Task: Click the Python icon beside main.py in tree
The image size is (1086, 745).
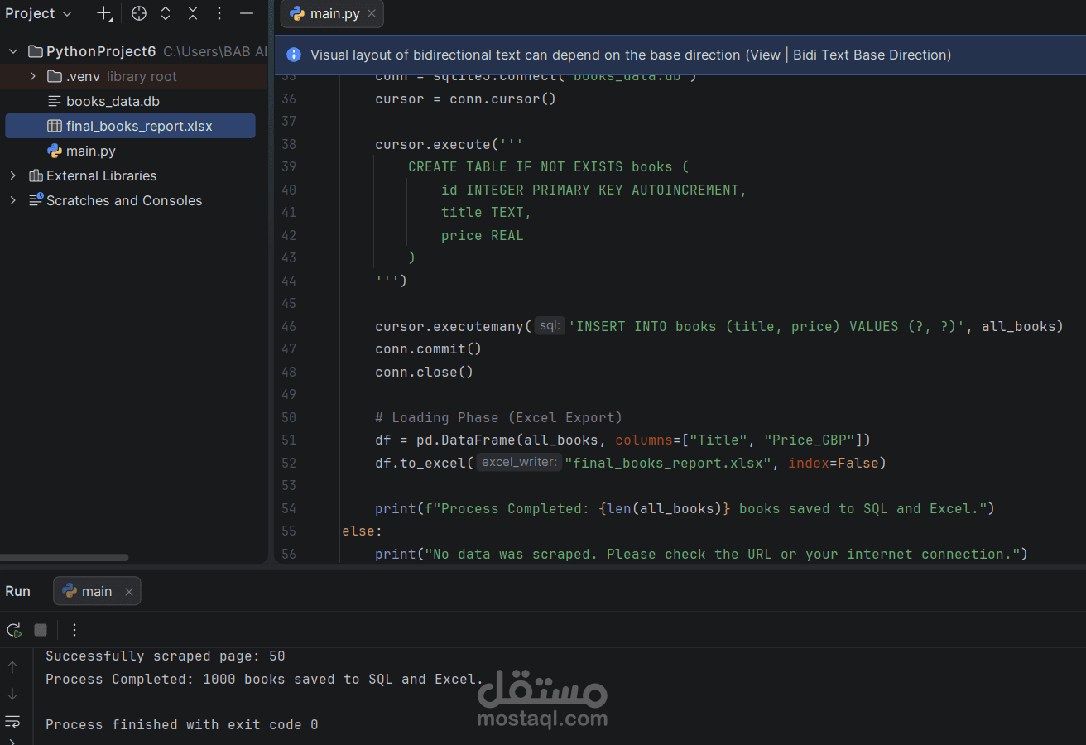Action: pos(55,151)
